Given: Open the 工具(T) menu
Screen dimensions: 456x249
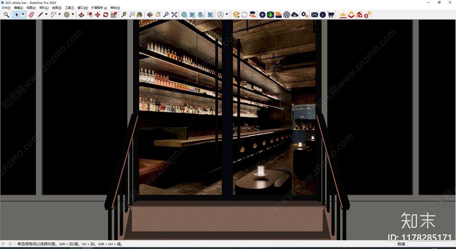Looking at the screenshot, I should pyautogui.click(x=70, y=8).
